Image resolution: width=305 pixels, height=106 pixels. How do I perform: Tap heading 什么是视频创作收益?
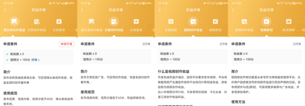[x=173, y=71]
